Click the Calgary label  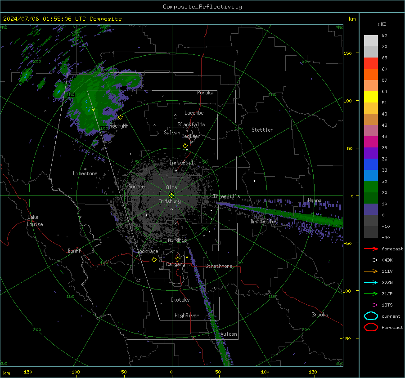click(x=175, y=264)
